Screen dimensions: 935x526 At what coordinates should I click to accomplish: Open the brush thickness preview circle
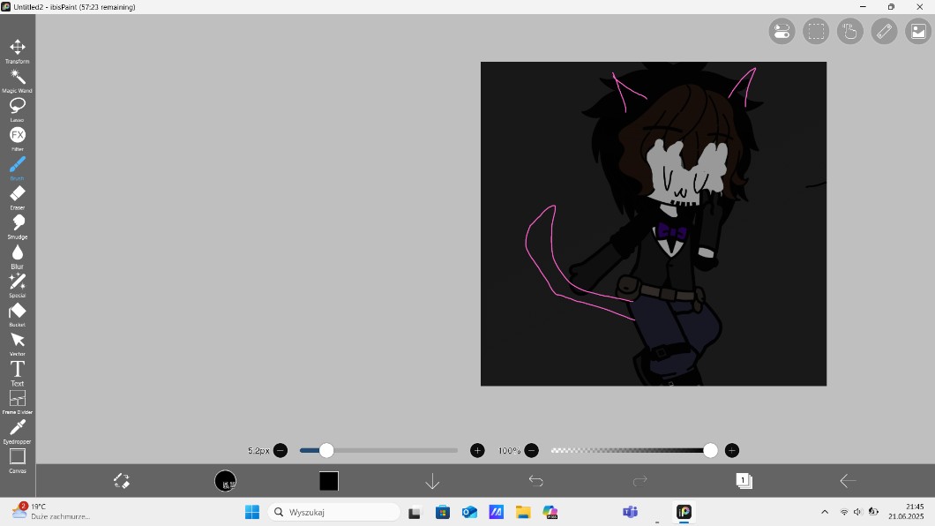[x=225, y=481]
